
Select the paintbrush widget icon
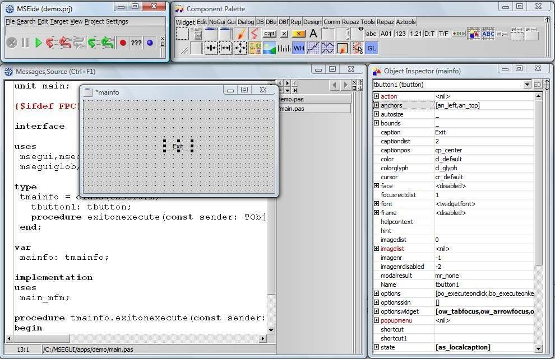coord(239,34)
